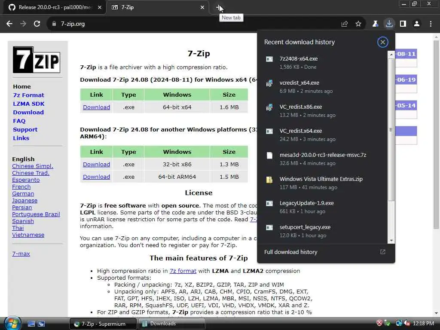Image resolution: width=440 pixels, height=330 pixels.
Task: Switch language to Spanish
Action: [x=23, y=221]
